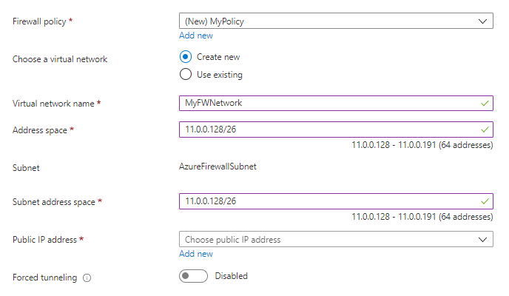Select the Create new radio button
The width and height of the screenshot is (509, 296).
pyautogui.click(x=186, y=57)
